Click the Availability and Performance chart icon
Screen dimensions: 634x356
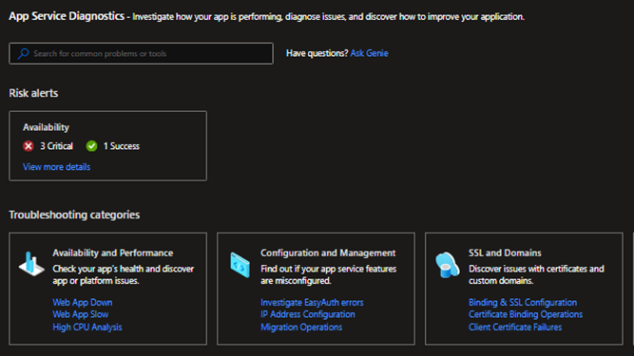pos(31,264)
